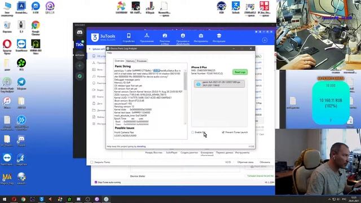This screenshot has width=361, height=203.
Task: Select Музыка item in 3uTools sidebar
Action: point(99,76)
